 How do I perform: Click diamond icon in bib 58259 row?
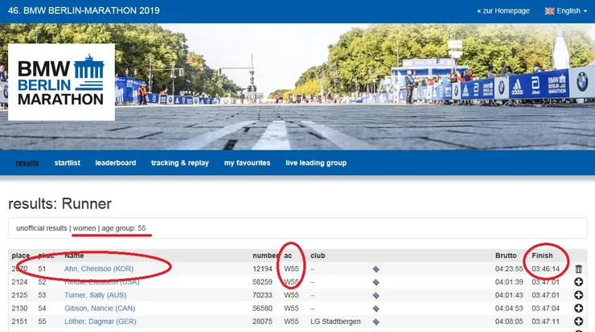[x=375, y=282]
